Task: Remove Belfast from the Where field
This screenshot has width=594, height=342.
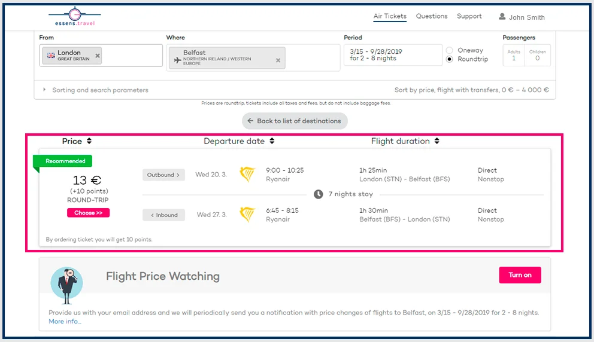Action: coord(278,60)
